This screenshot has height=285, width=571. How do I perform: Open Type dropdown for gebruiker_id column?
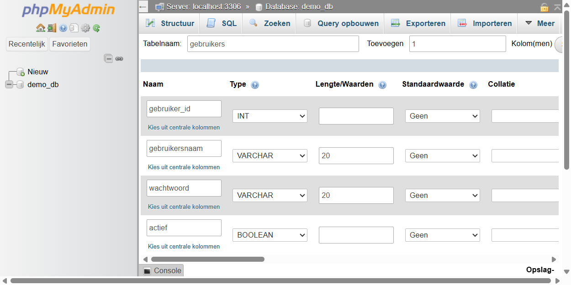pyautogui.click(x=270, y=116)
